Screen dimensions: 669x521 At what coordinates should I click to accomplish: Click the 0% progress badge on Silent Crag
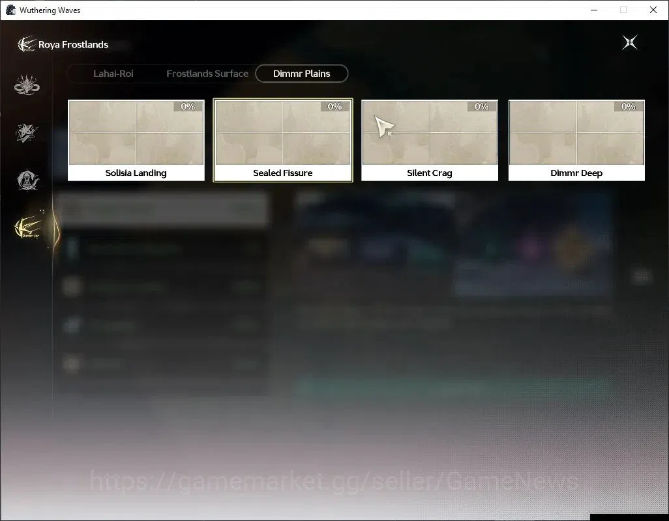(x=482, y=107)
